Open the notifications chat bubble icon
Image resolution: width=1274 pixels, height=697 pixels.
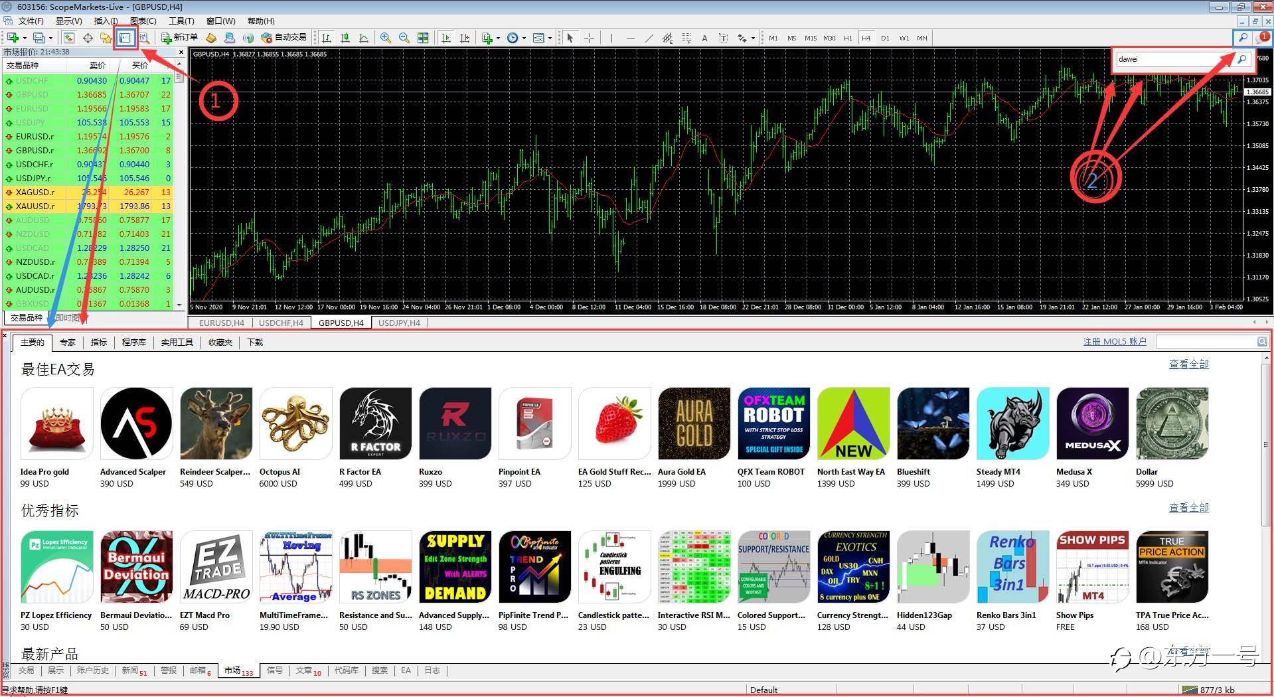(x=1261, y=38)
